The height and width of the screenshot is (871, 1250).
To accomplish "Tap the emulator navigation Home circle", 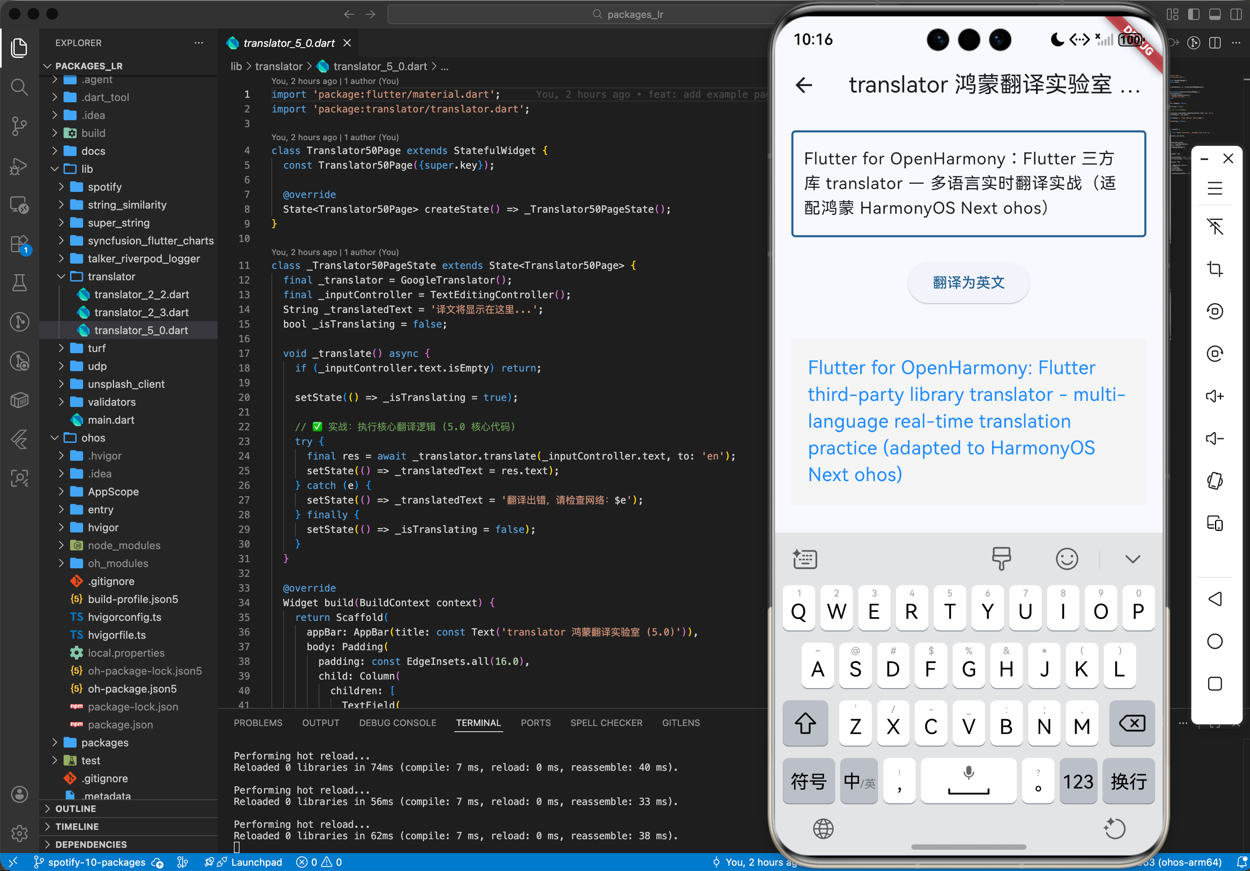I will point(1215,641).
